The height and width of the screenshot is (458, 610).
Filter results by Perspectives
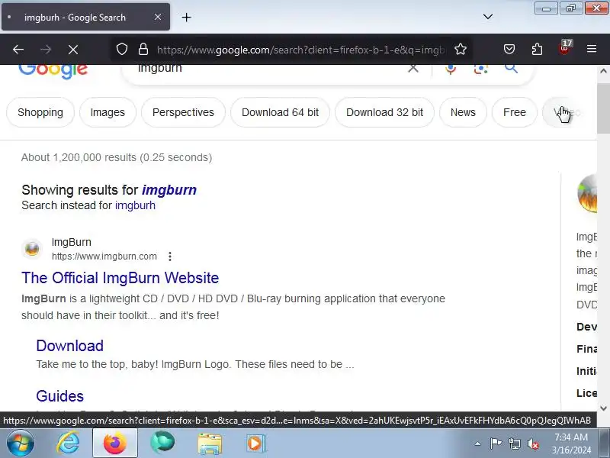pyautogui.click(x=183, y=112)
